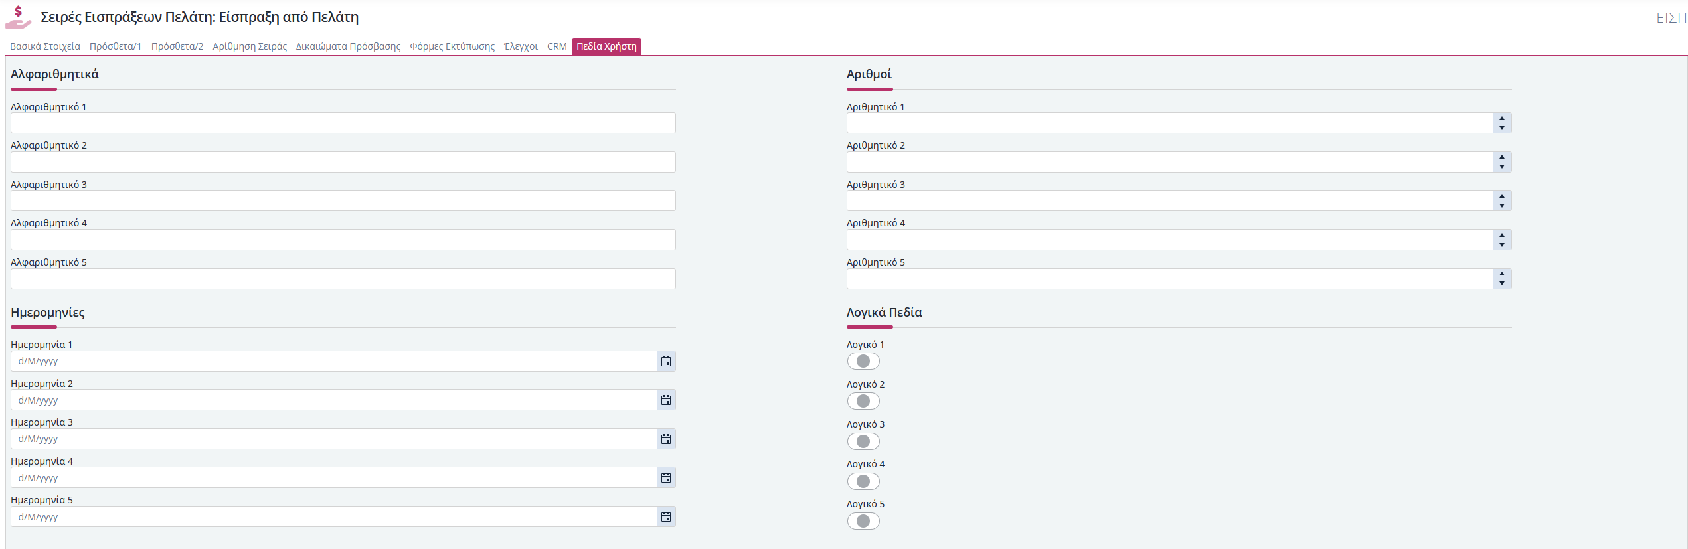The width and height of the screenshot is (1688, 549).
Task: Click into the Αριθμητικό 1 number field
Action: [1169, 123]
